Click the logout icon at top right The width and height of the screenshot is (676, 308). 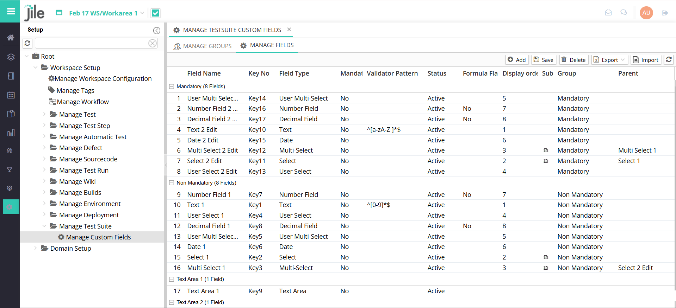(x=665, y=13)
